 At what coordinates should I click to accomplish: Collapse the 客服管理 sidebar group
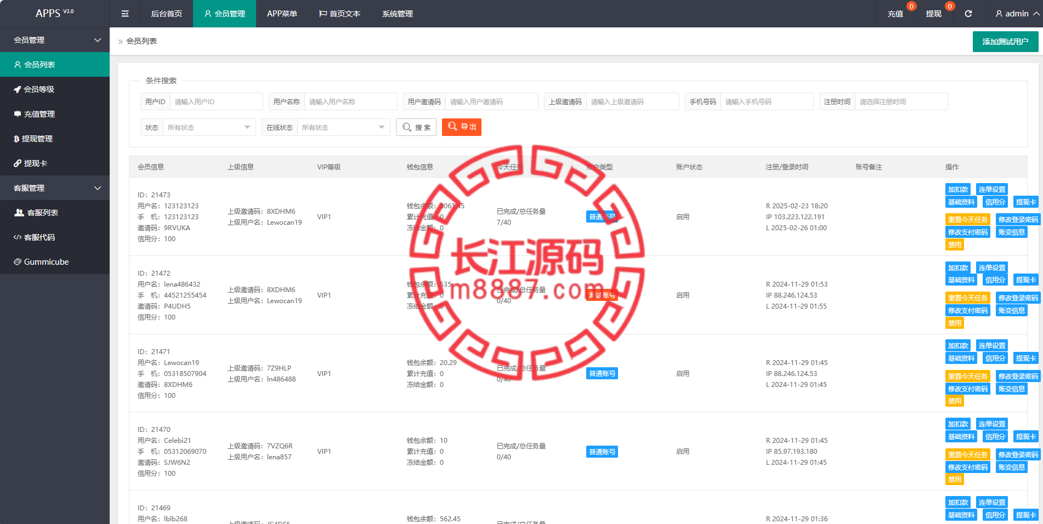tap(55, 188)
